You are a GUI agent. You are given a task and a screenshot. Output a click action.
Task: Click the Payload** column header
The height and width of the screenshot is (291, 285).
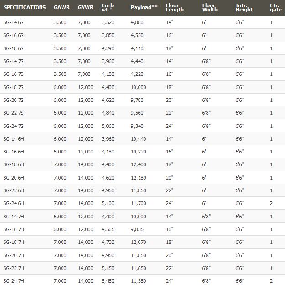144,8
